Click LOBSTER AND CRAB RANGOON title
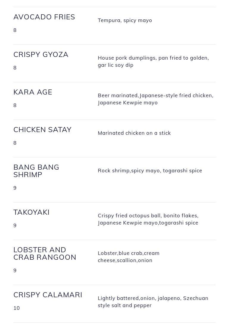229x325 pixels. coord(45,253)
